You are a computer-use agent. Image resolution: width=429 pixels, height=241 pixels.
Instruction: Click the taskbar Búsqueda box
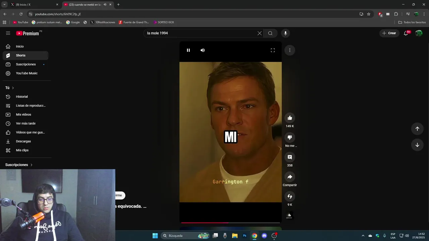pyautogui.click(x=185, y=236)
